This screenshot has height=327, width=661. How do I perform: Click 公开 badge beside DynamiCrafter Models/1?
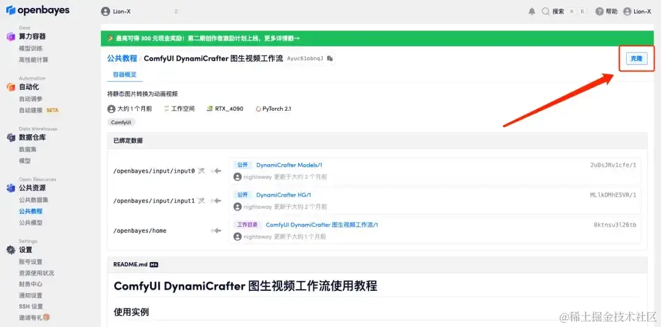point(242,165)
